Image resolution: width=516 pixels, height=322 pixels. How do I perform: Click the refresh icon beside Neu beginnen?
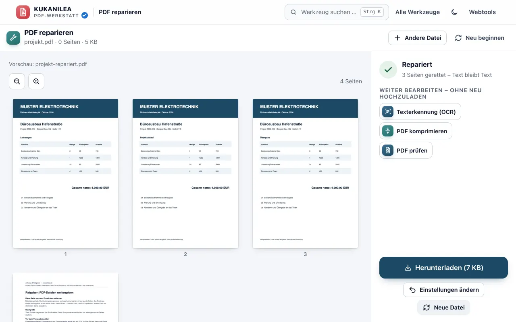pos(458,38)
